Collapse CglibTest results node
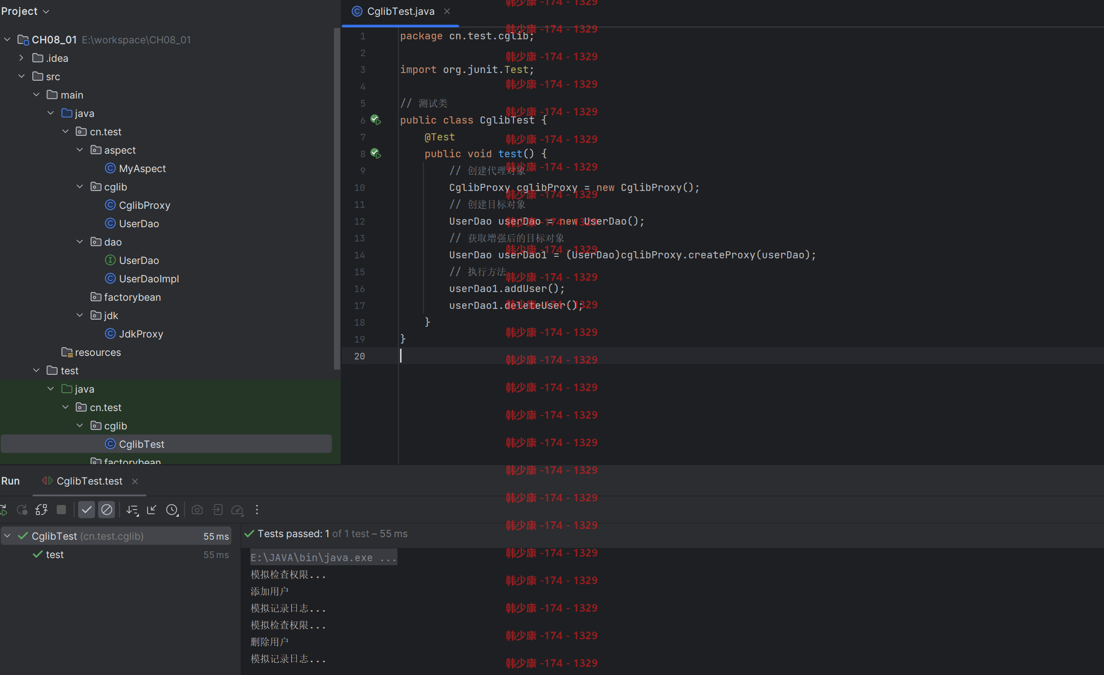Image resolution: width=1104 pixels, height=675 pixels. coord(7,536)
